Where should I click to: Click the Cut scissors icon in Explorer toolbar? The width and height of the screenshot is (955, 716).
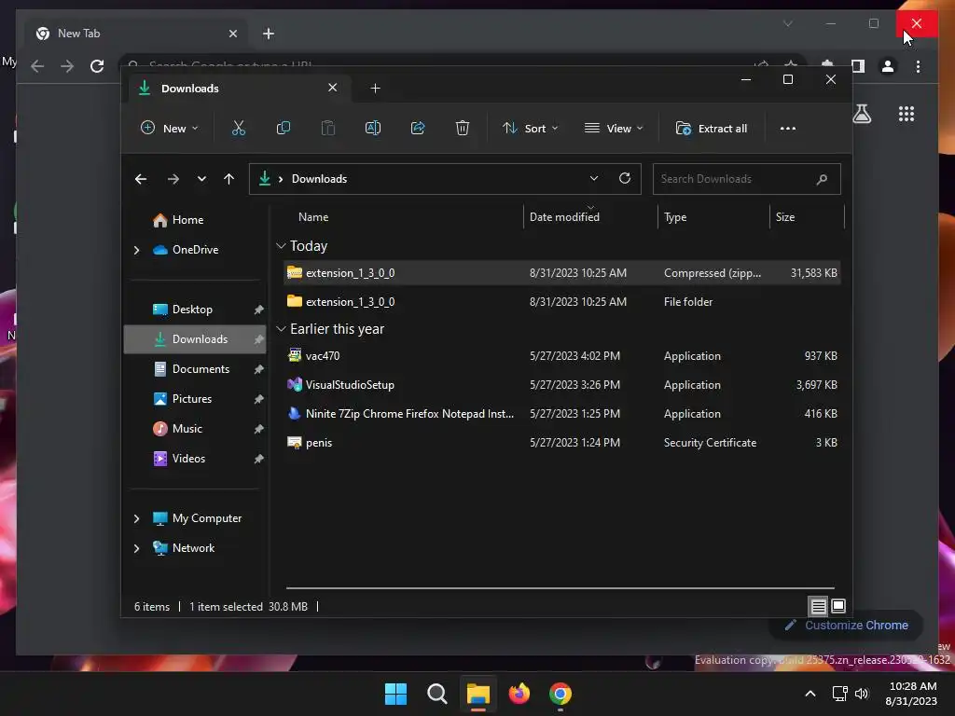[x=238, y=128]
